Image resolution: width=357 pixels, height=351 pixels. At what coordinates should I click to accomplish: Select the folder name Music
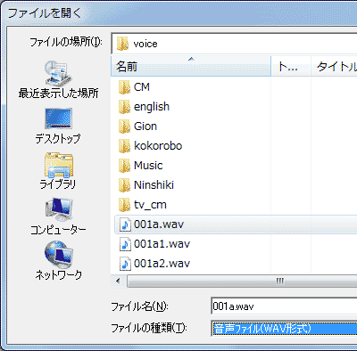coord(148,166)
